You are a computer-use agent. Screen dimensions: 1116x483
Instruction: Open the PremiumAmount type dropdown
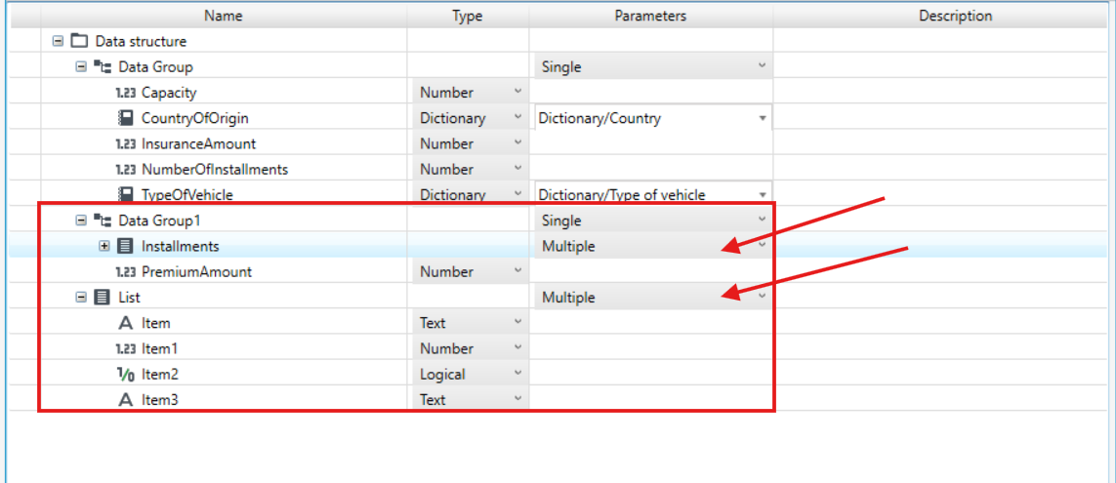pyautogui.click(x=471, y=271)
